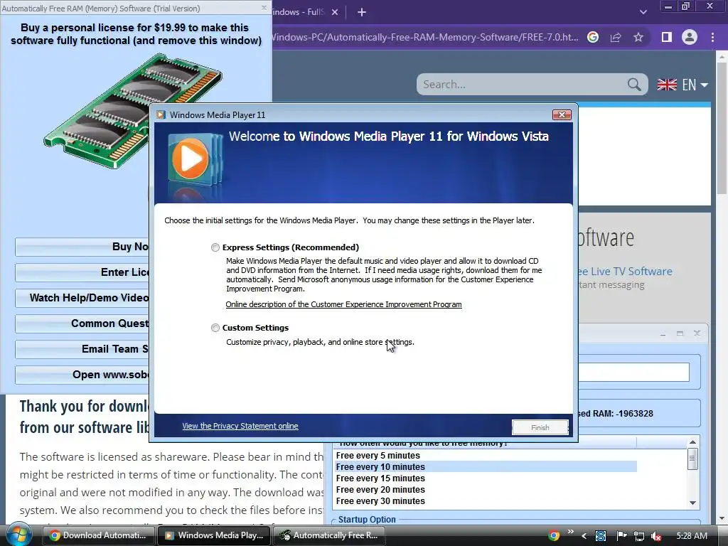The width and height of the screenshot is (728, 546).
Task: Click the UK flag language icon
Action: tap(667, 85)
